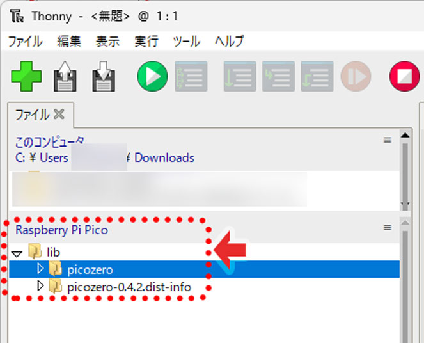Select picozero-0.4.2.dist-info folder

tap(129, 287)
